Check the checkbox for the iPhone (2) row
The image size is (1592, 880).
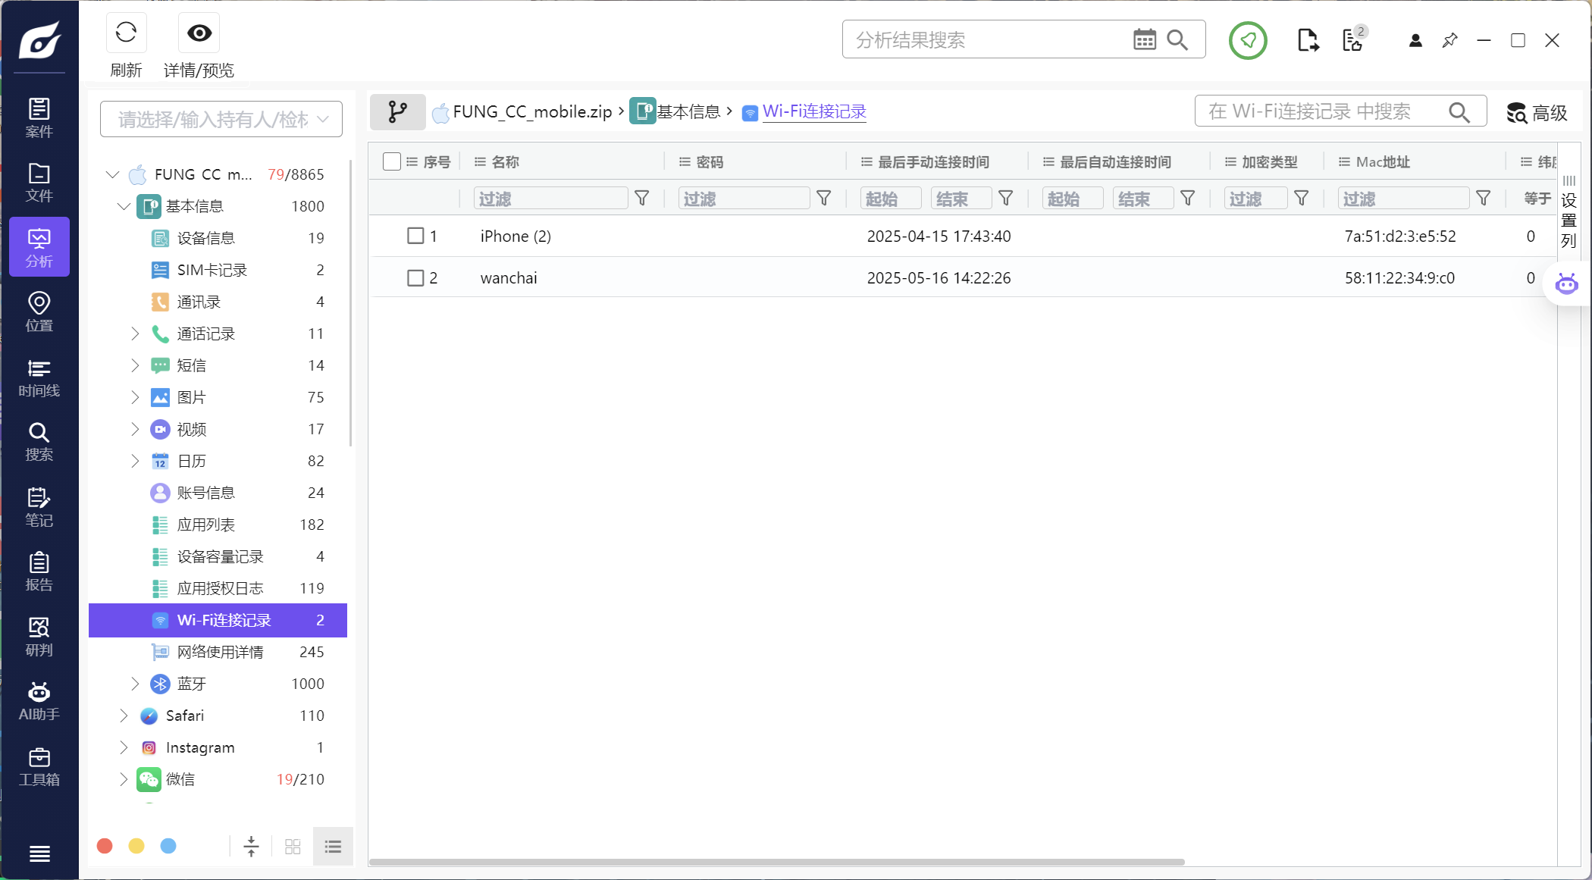(415, 236)
